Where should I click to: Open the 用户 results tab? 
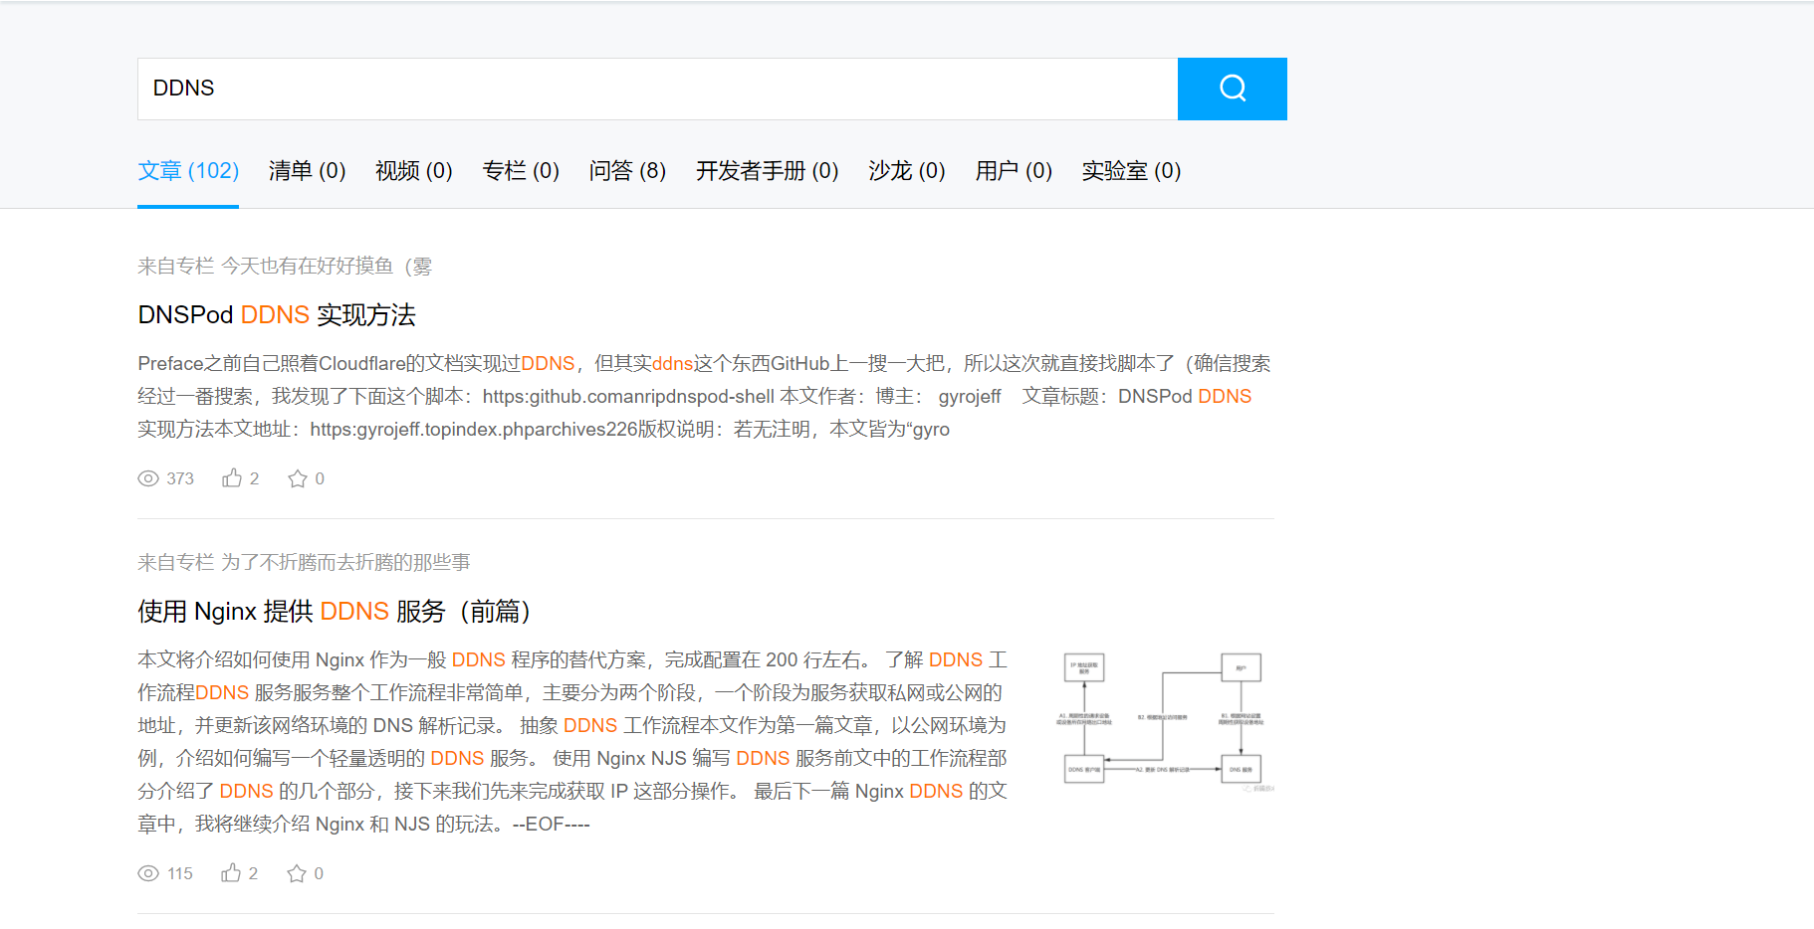tap(1013, 170)
